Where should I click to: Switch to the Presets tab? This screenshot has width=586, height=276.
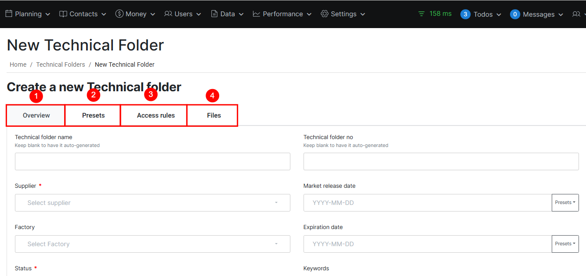(93, 115)
